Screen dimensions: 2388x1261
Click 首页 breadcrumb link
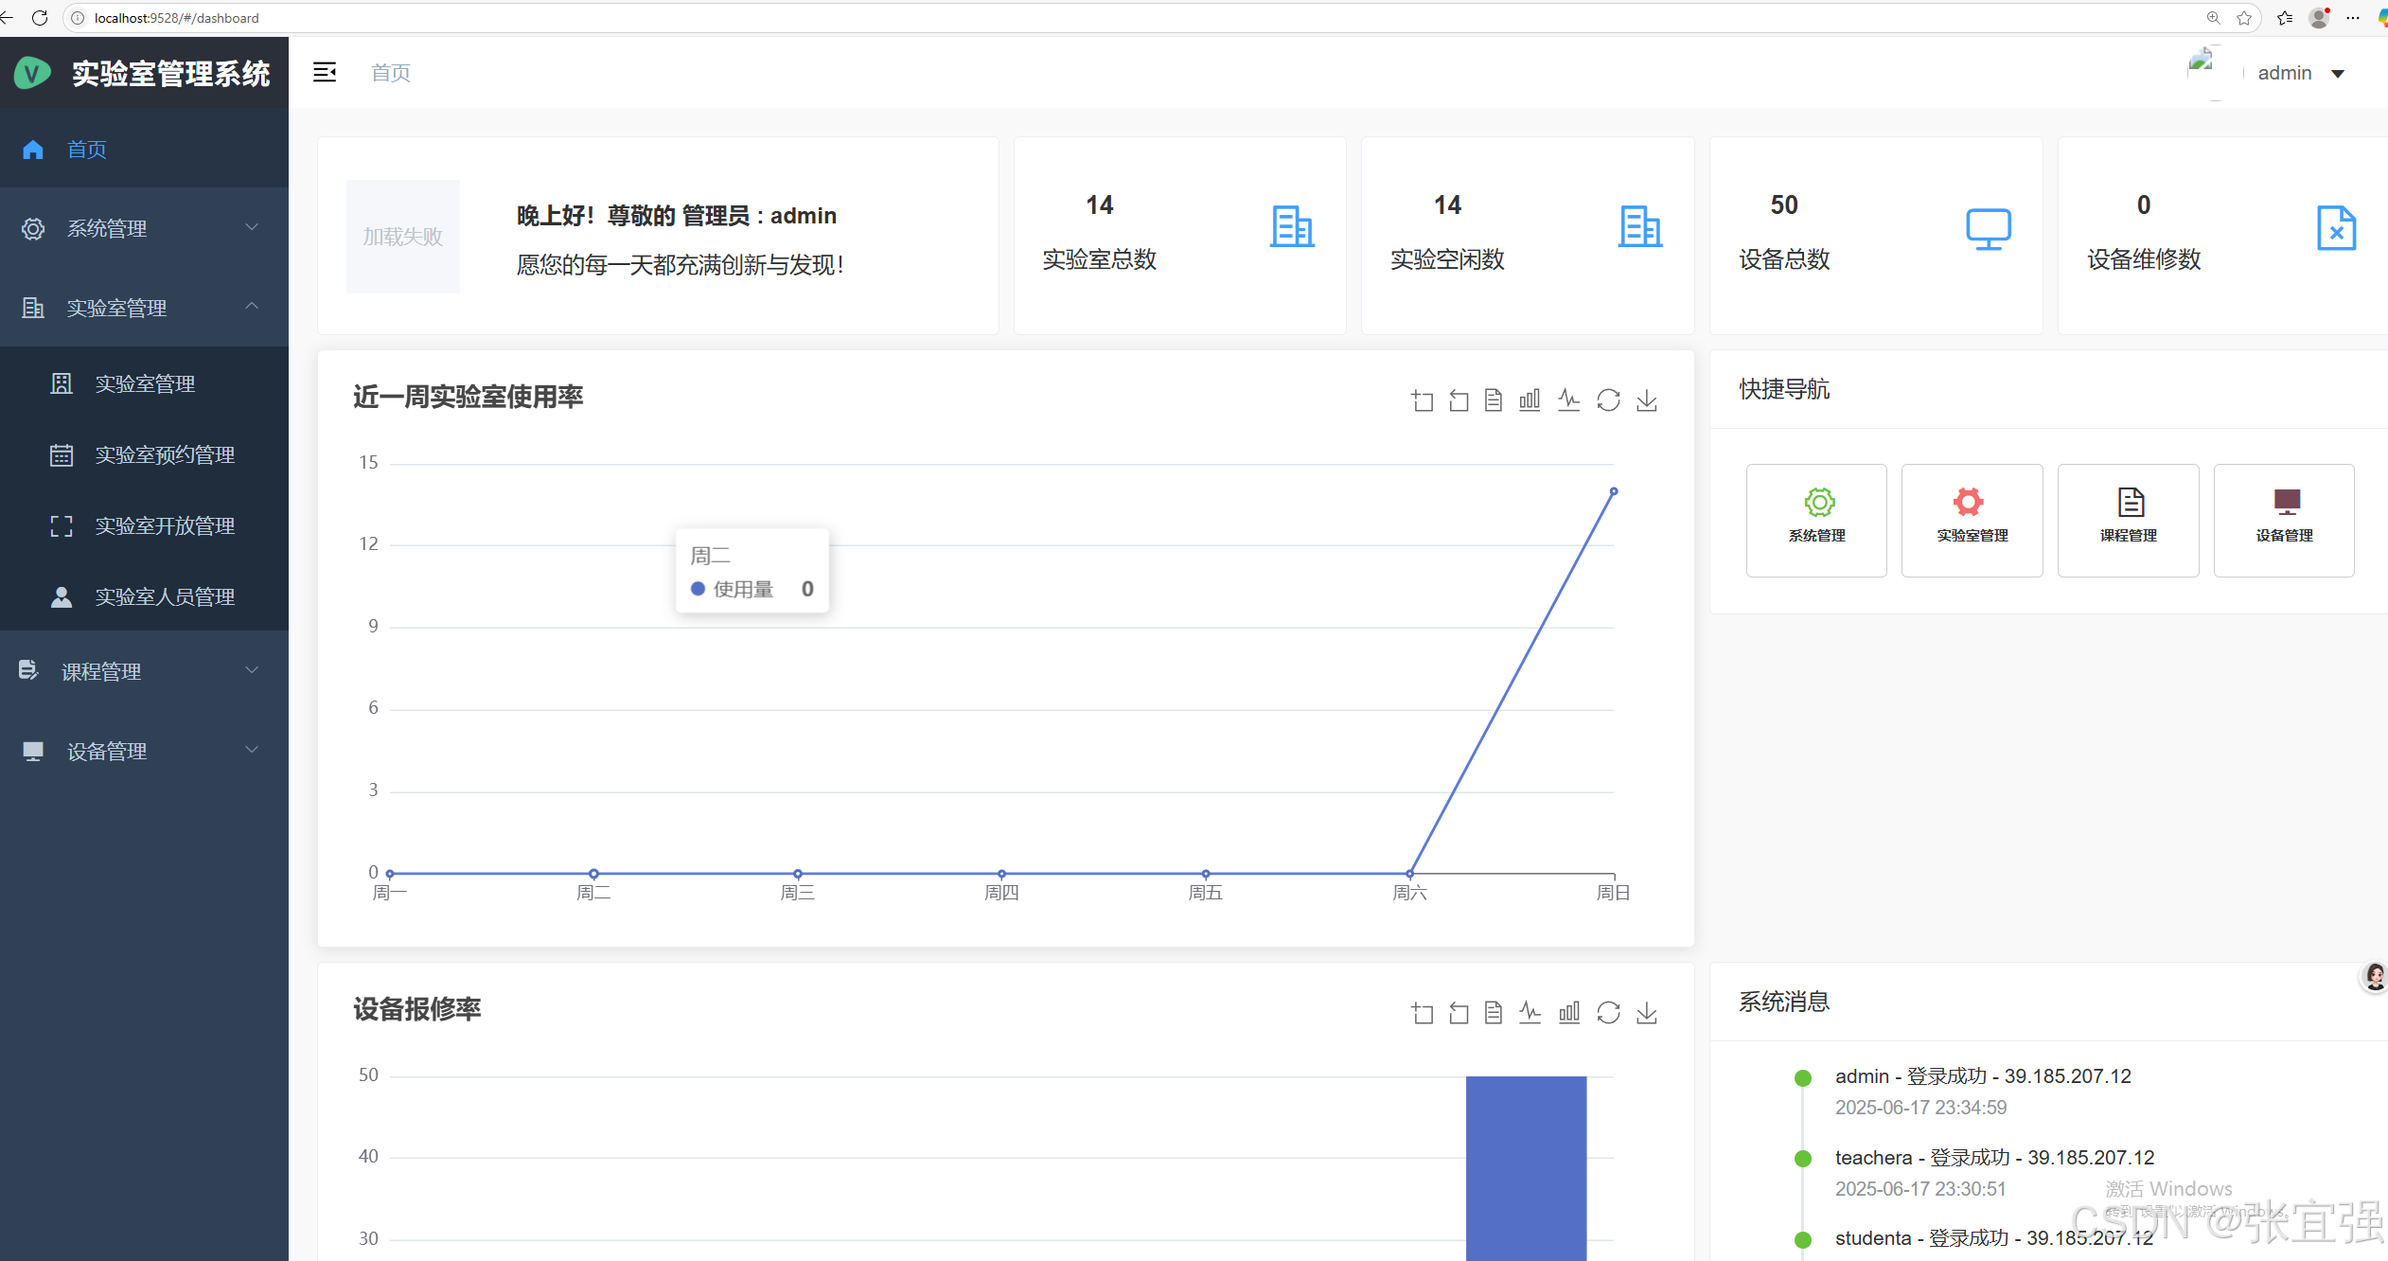(x=391, y=73)
